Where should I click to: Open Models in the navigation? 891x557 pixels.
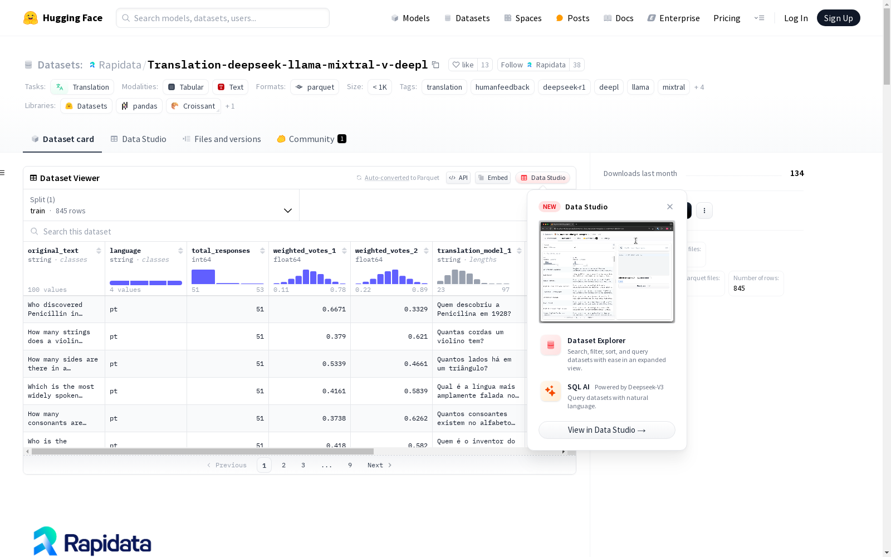410,18
